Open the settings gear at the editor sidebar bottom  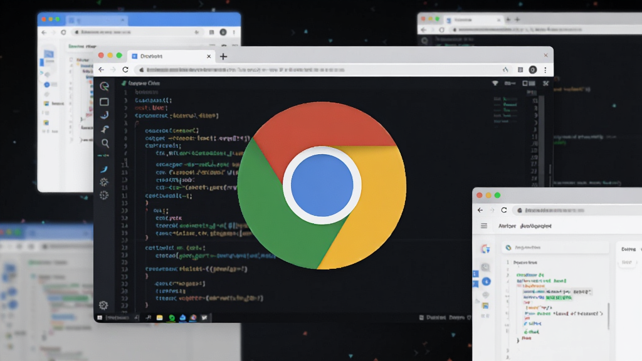[103, 305]
